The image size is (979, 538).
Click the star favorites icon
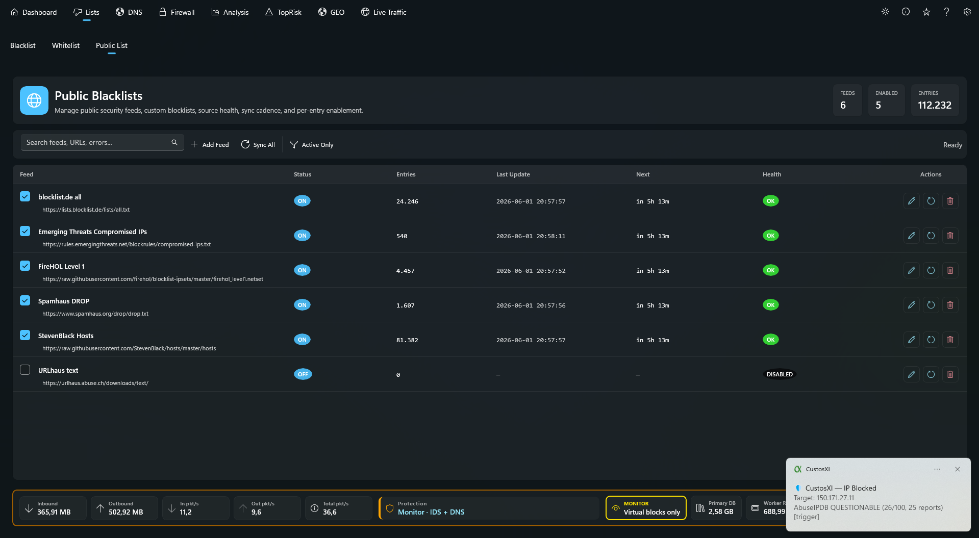pyautogui.click(x=926, y=12)
